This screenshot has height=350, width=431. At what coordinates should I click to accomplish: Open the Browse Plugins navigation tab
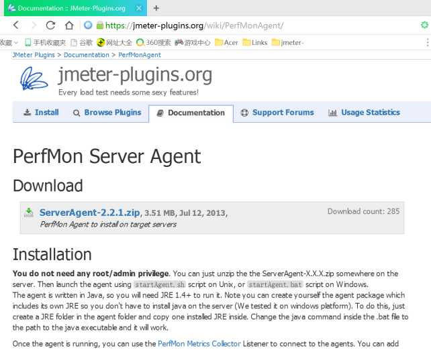(107, 113)
